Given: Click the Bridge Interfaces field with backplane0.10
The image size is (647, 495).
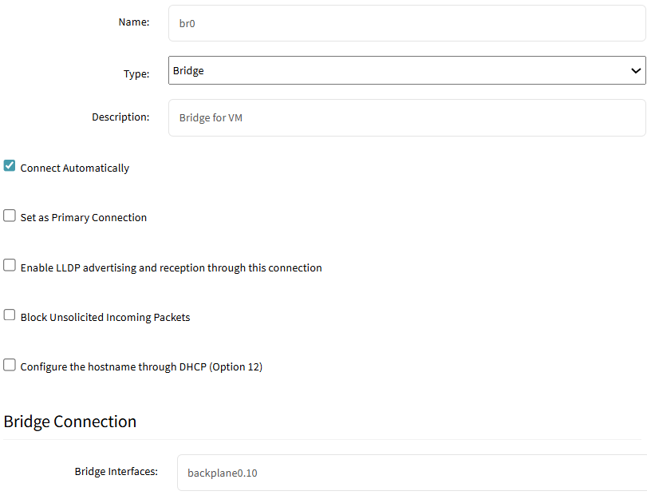Looking at the screenshot, I should 412,473.
